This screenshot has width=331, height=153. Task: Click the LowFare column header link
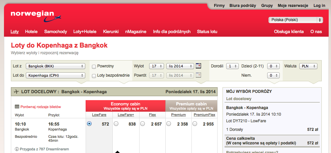tap(99, 115)
